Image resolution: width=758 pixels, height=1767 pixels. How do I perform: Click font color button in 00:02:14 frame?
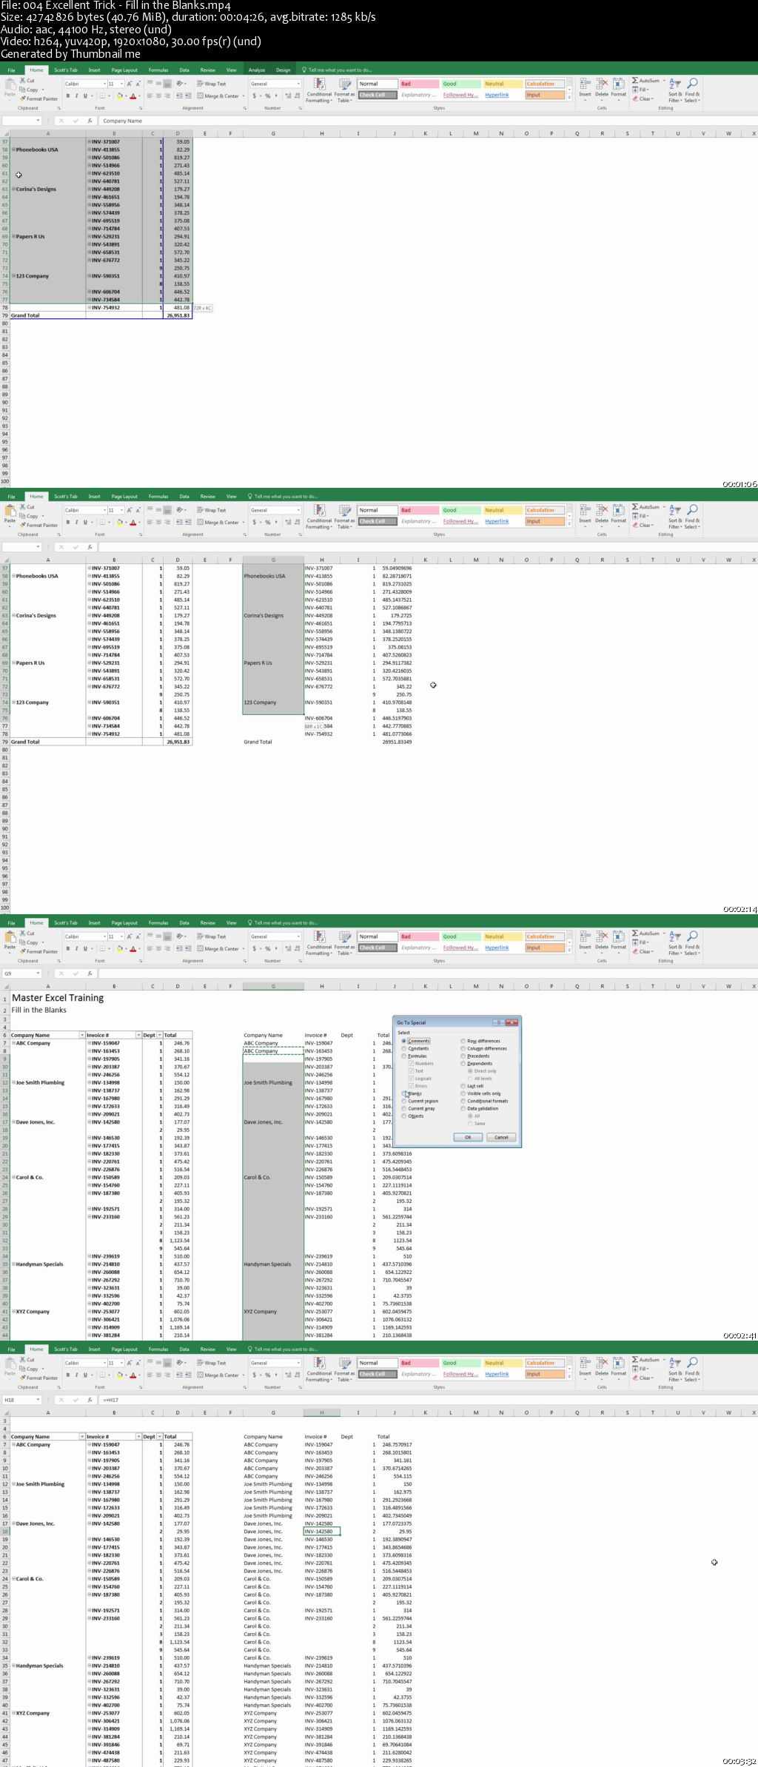click(x=133, y=523)
